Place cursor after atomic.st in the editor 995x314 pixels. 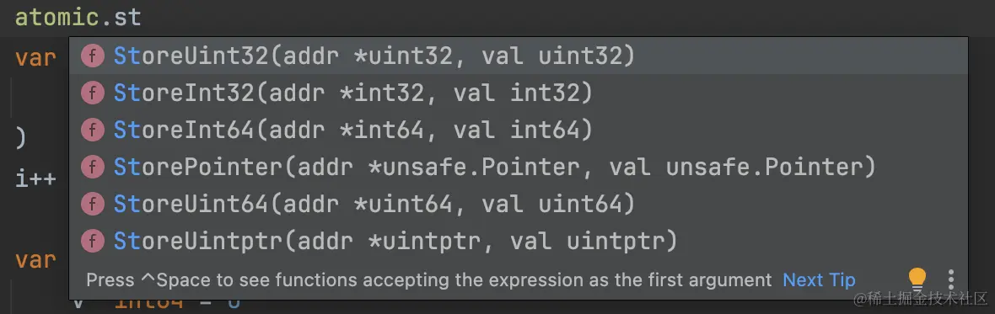click(x=143, y=17)
